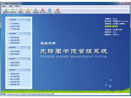Open 读者信息维护 reader info maintenance
Image resolution: width=131 pixels, height=98 pixels.
point(15,38)
